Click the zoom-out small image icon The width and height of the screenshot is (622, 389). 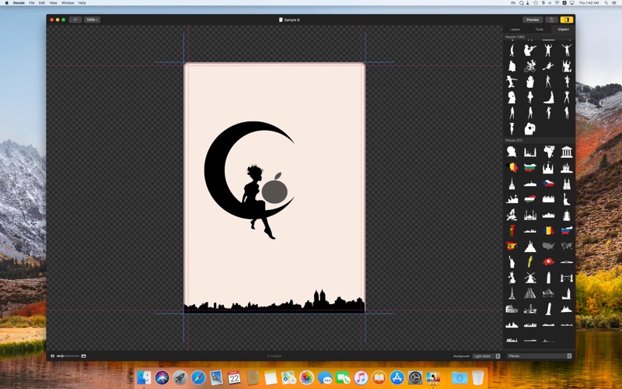click(52, 356)
